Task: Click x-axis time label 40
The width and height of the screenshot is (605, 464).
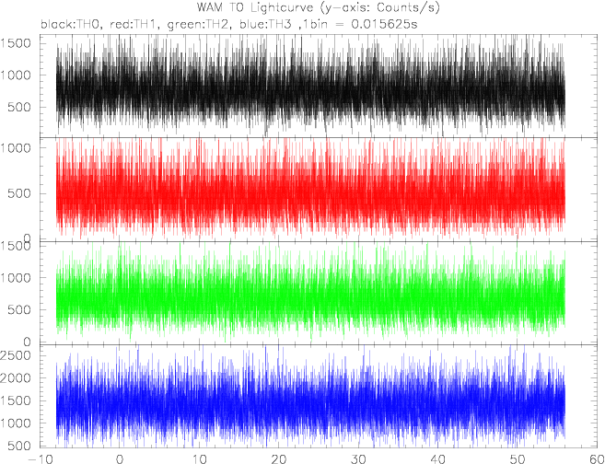Action: tap(438, 459)
